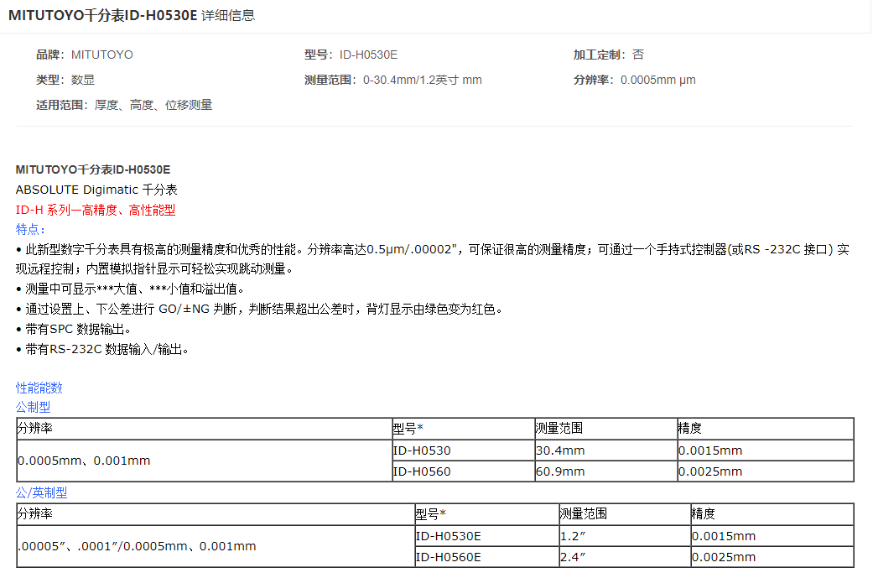Image resolution: width=873 pixels, height=578 pixels.
Task: Click the 60.9mm measuring range cell
Action: 561,471
